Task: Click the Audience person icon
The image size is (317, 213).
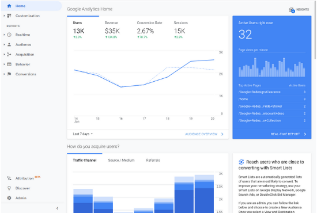Action: pos(9,45)
